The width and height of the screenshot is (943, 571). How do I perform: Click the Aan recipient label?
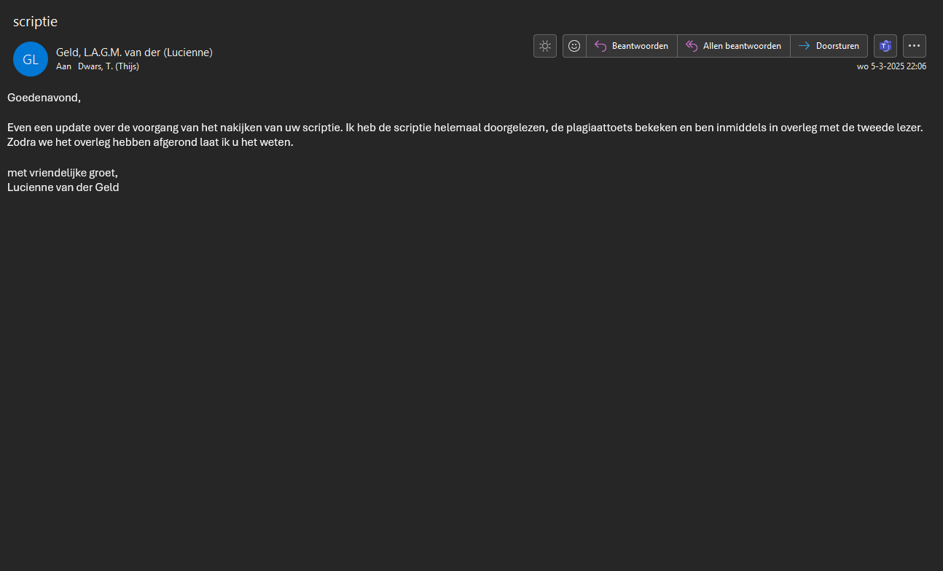(x=63, y=66)
